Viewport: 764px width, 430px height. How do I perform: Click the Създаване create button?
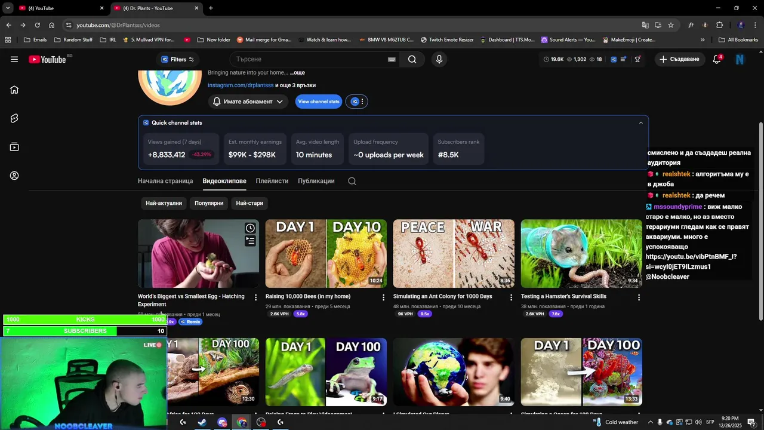679,59
